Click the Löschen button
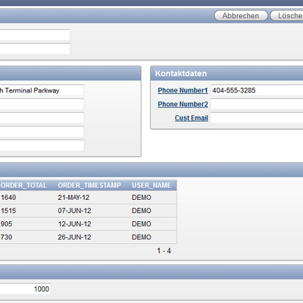 [287, 16]
